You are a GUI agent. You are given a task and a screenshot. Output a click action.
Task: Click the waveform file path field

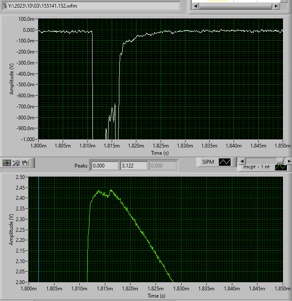point(93,6)
